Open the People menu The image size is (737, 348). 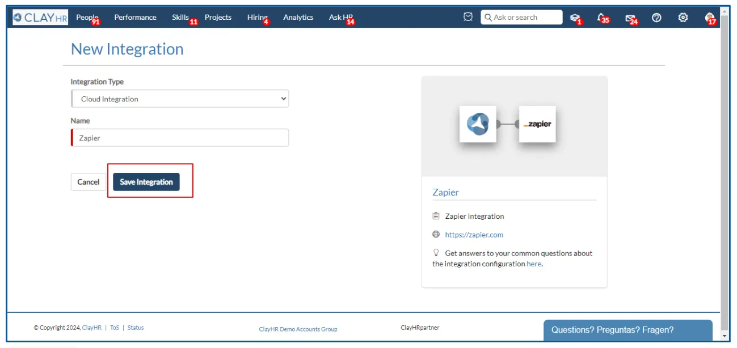coord(87,18)
